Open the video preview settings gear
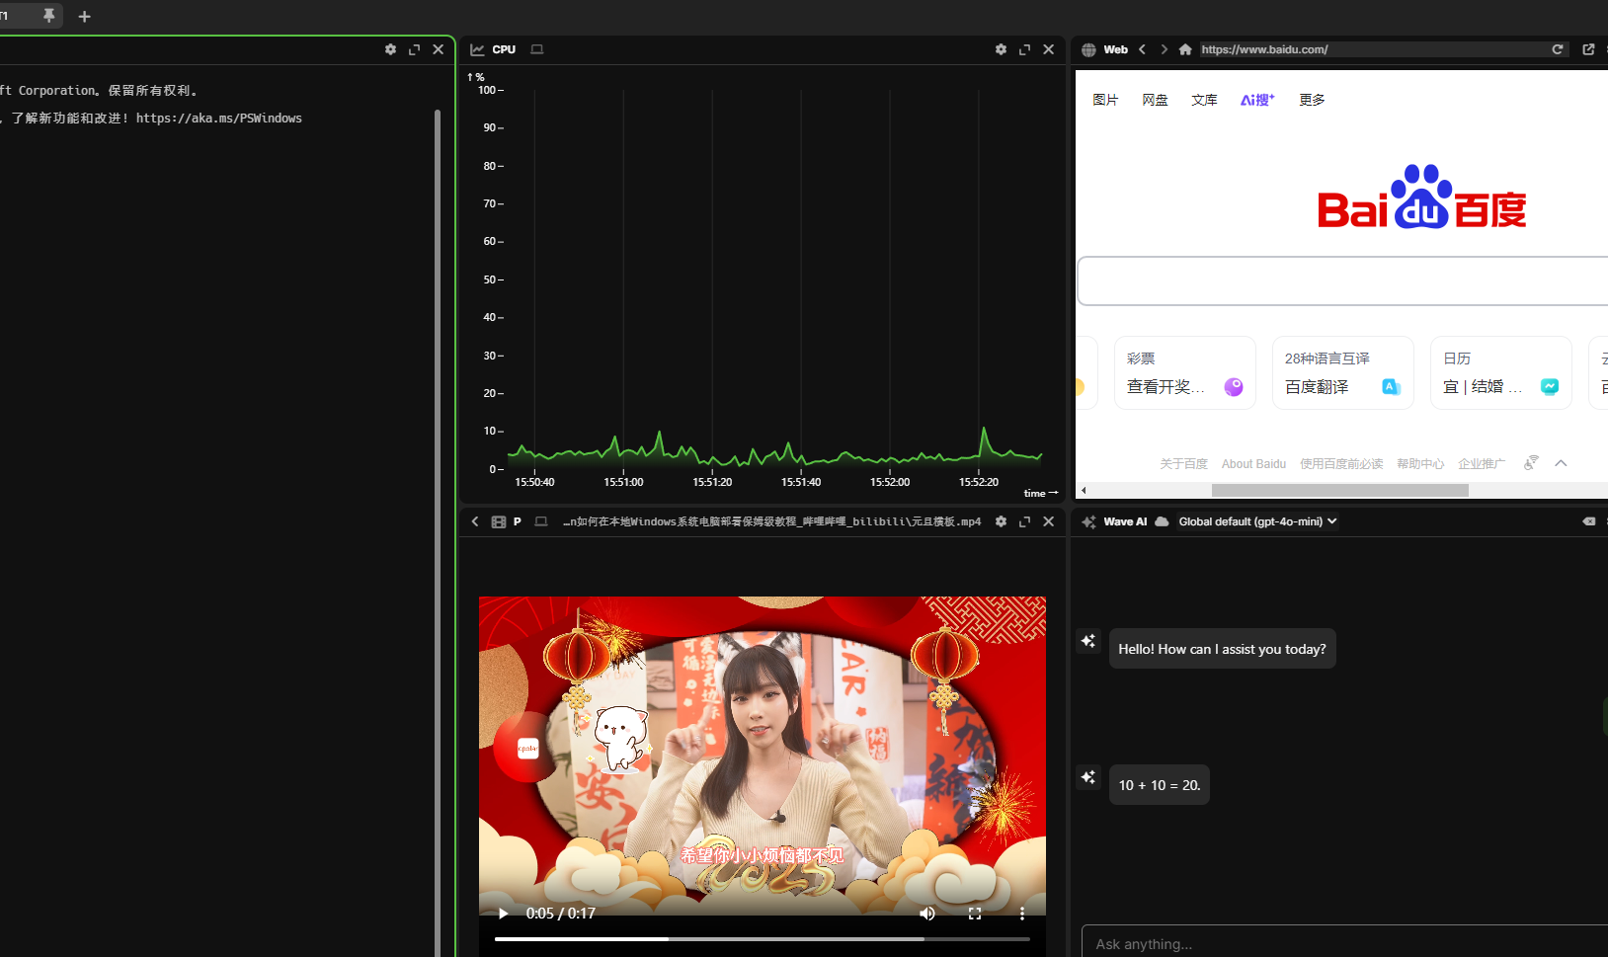1608x957 pixels. tap(1001, 520)
